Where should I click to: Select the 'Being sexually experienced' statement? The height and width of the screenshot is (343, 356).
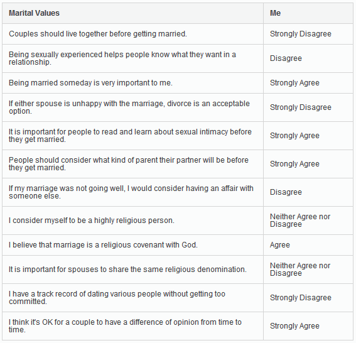(x=122, y=58)
